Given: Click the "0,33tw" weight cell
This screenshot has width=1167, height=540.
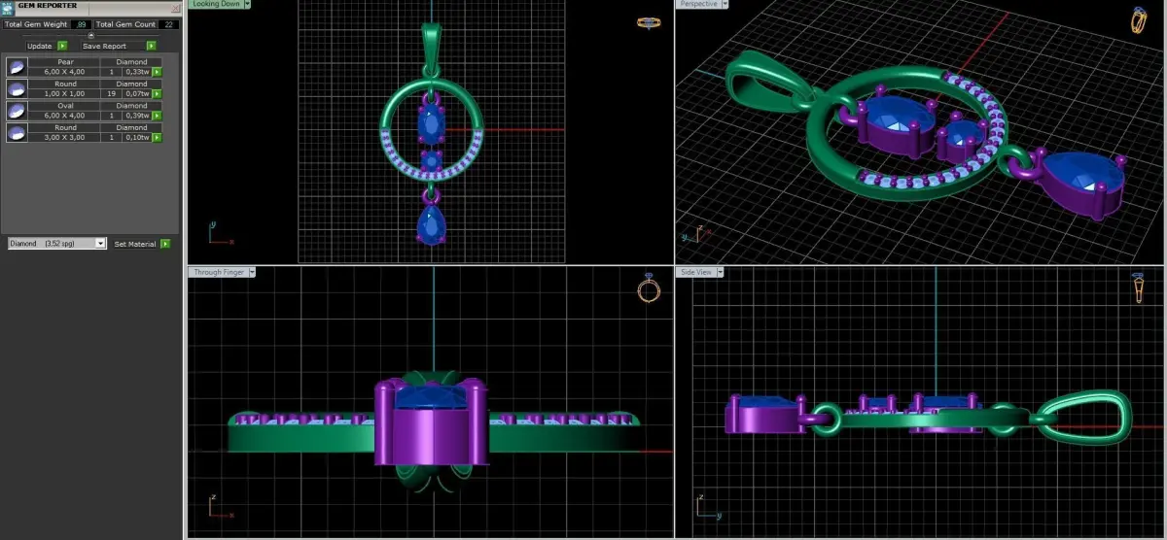Looking at the screenshot, I should pos(137,72).
